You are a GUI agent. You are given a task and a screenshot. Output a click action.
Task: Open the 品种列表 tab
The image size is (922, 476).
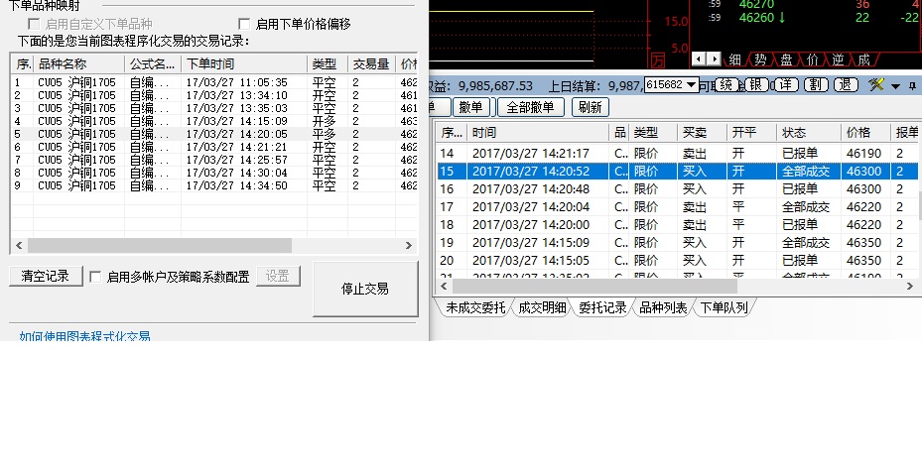(x=663, y=307)
